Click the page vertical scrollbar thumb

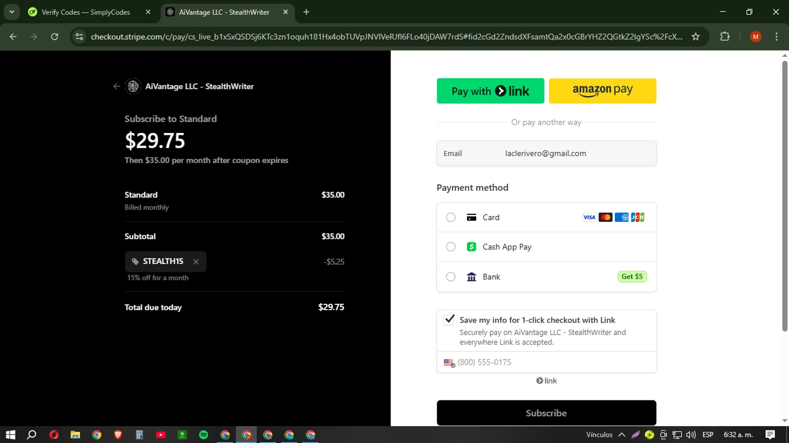(x=785, y=195)
